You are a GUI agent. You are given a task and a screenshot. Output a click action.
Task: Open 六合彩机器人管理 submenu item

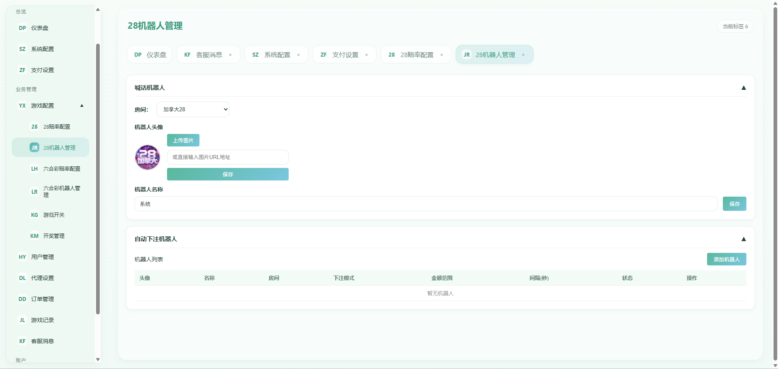tap(50, 192)
